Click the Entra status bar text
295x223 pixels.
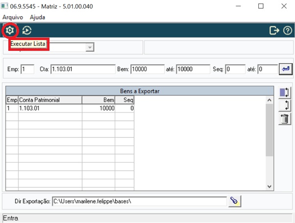tap(11, 218)
